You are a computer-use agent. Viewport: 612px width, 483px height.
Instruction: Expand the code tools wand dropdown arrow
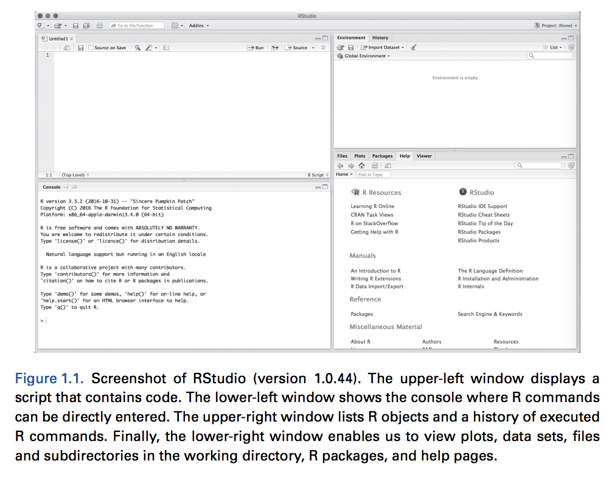[156, 48]
